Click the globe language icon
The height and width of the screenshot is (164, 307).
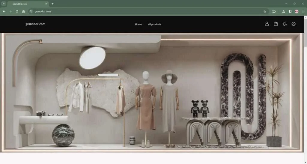point(293,24)
